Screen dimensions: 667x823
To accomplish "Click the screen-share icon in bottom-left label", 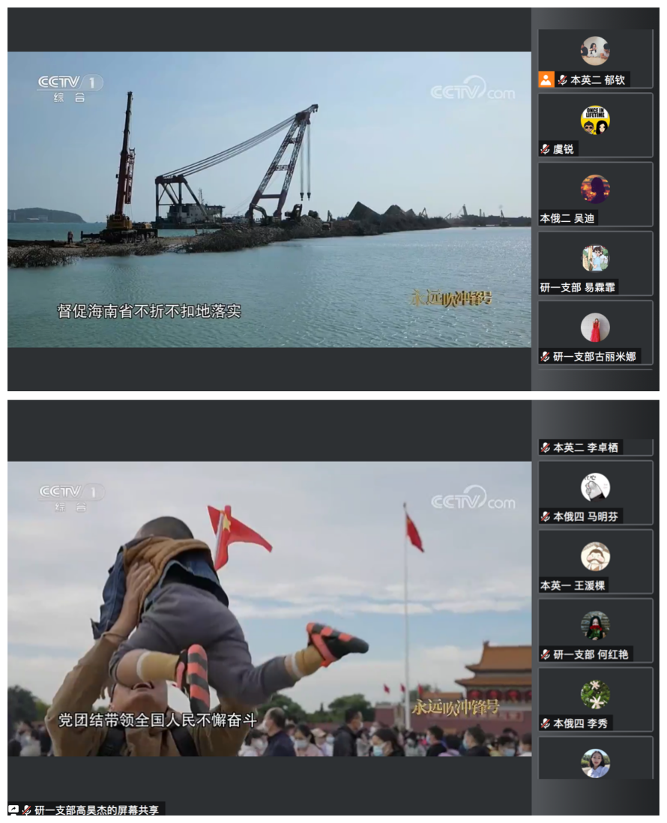I will coord(13,810).
